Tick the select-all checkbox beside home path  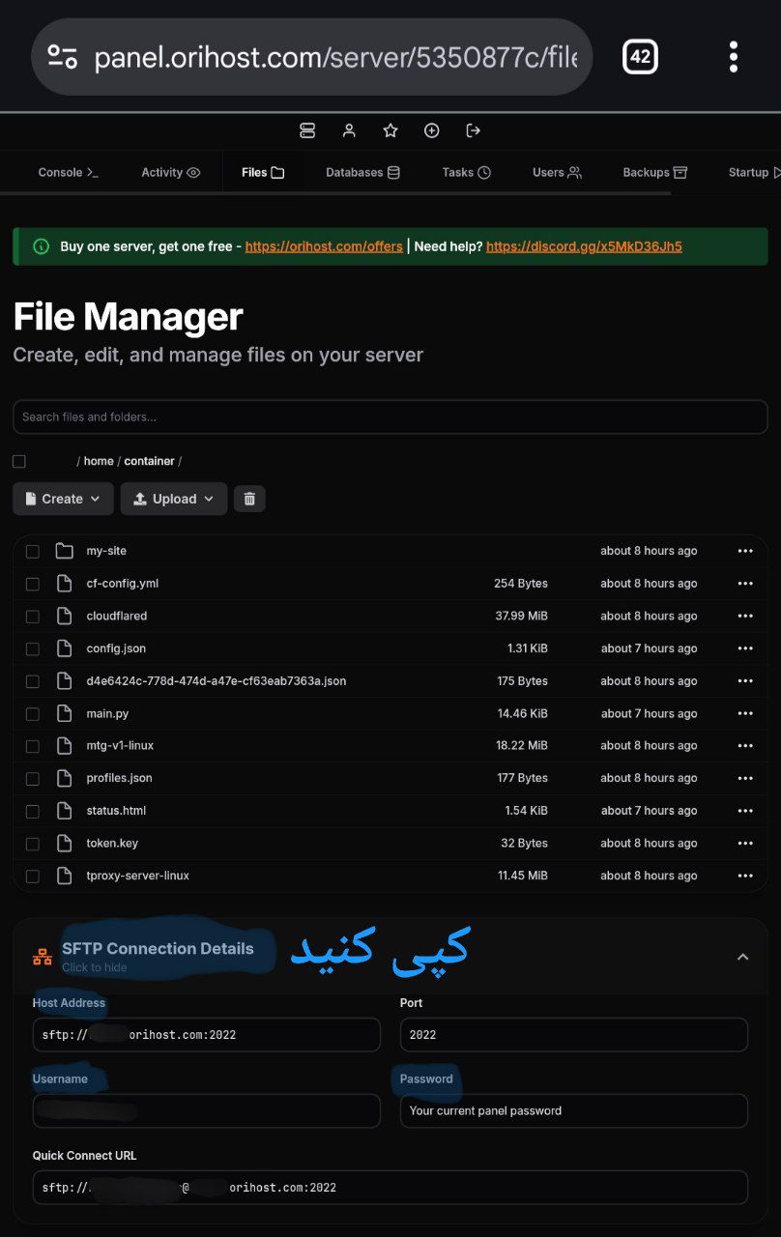coord(19,462)
